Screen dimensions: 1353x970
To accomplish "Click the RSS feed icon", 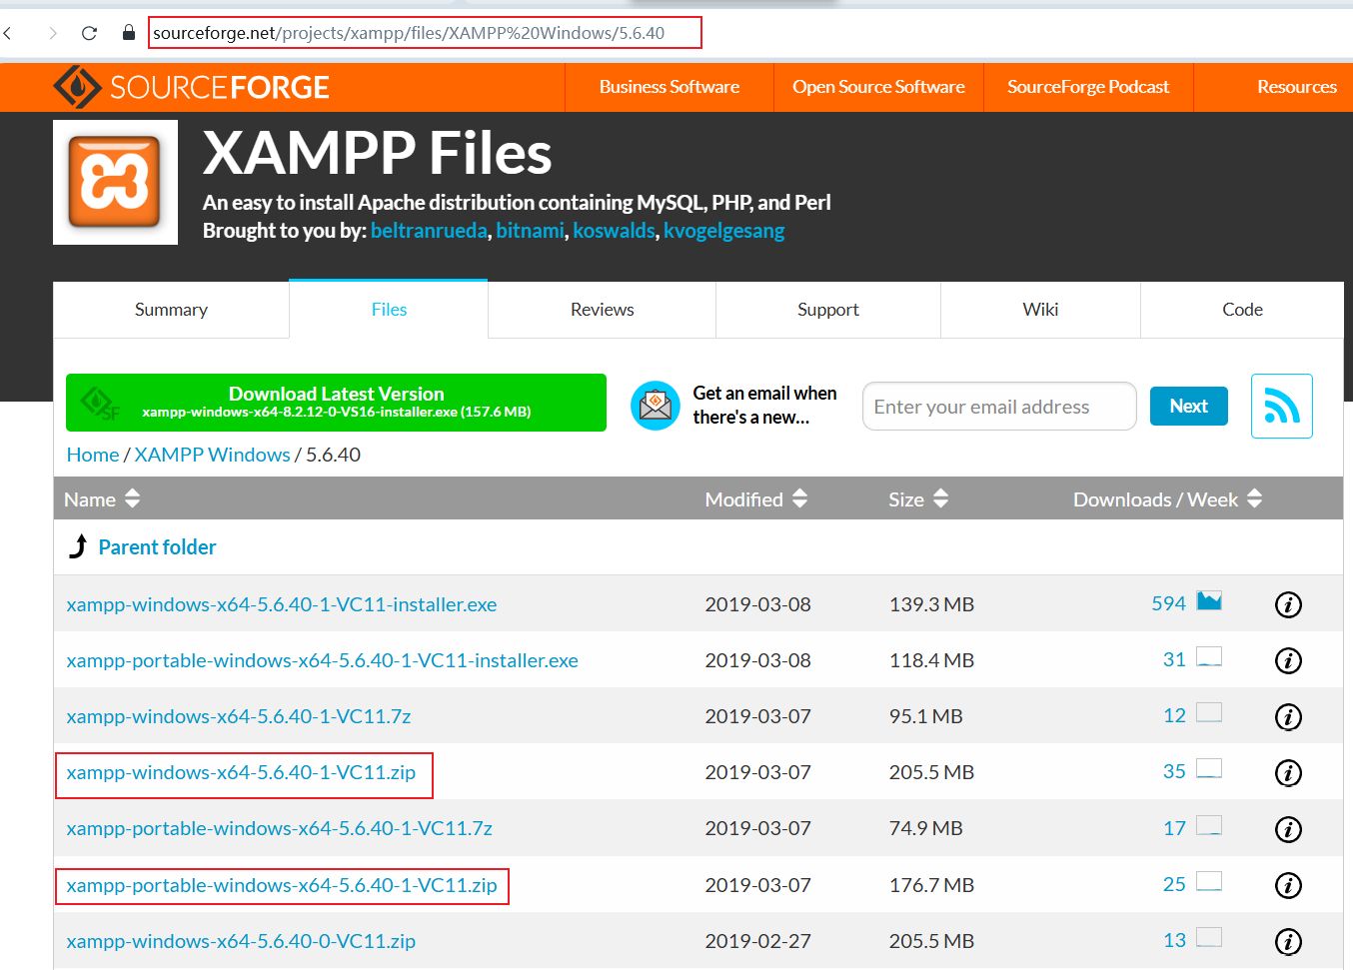I will pyautogui.click(x=1281, y=406).
